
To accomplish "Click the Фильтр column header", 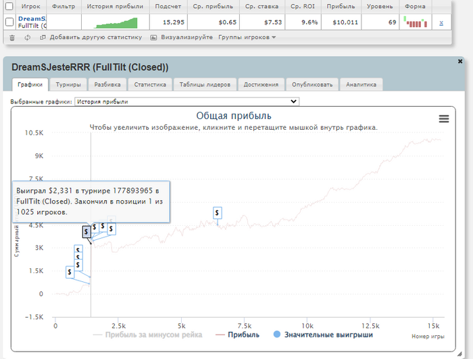I will pos(64,6).
